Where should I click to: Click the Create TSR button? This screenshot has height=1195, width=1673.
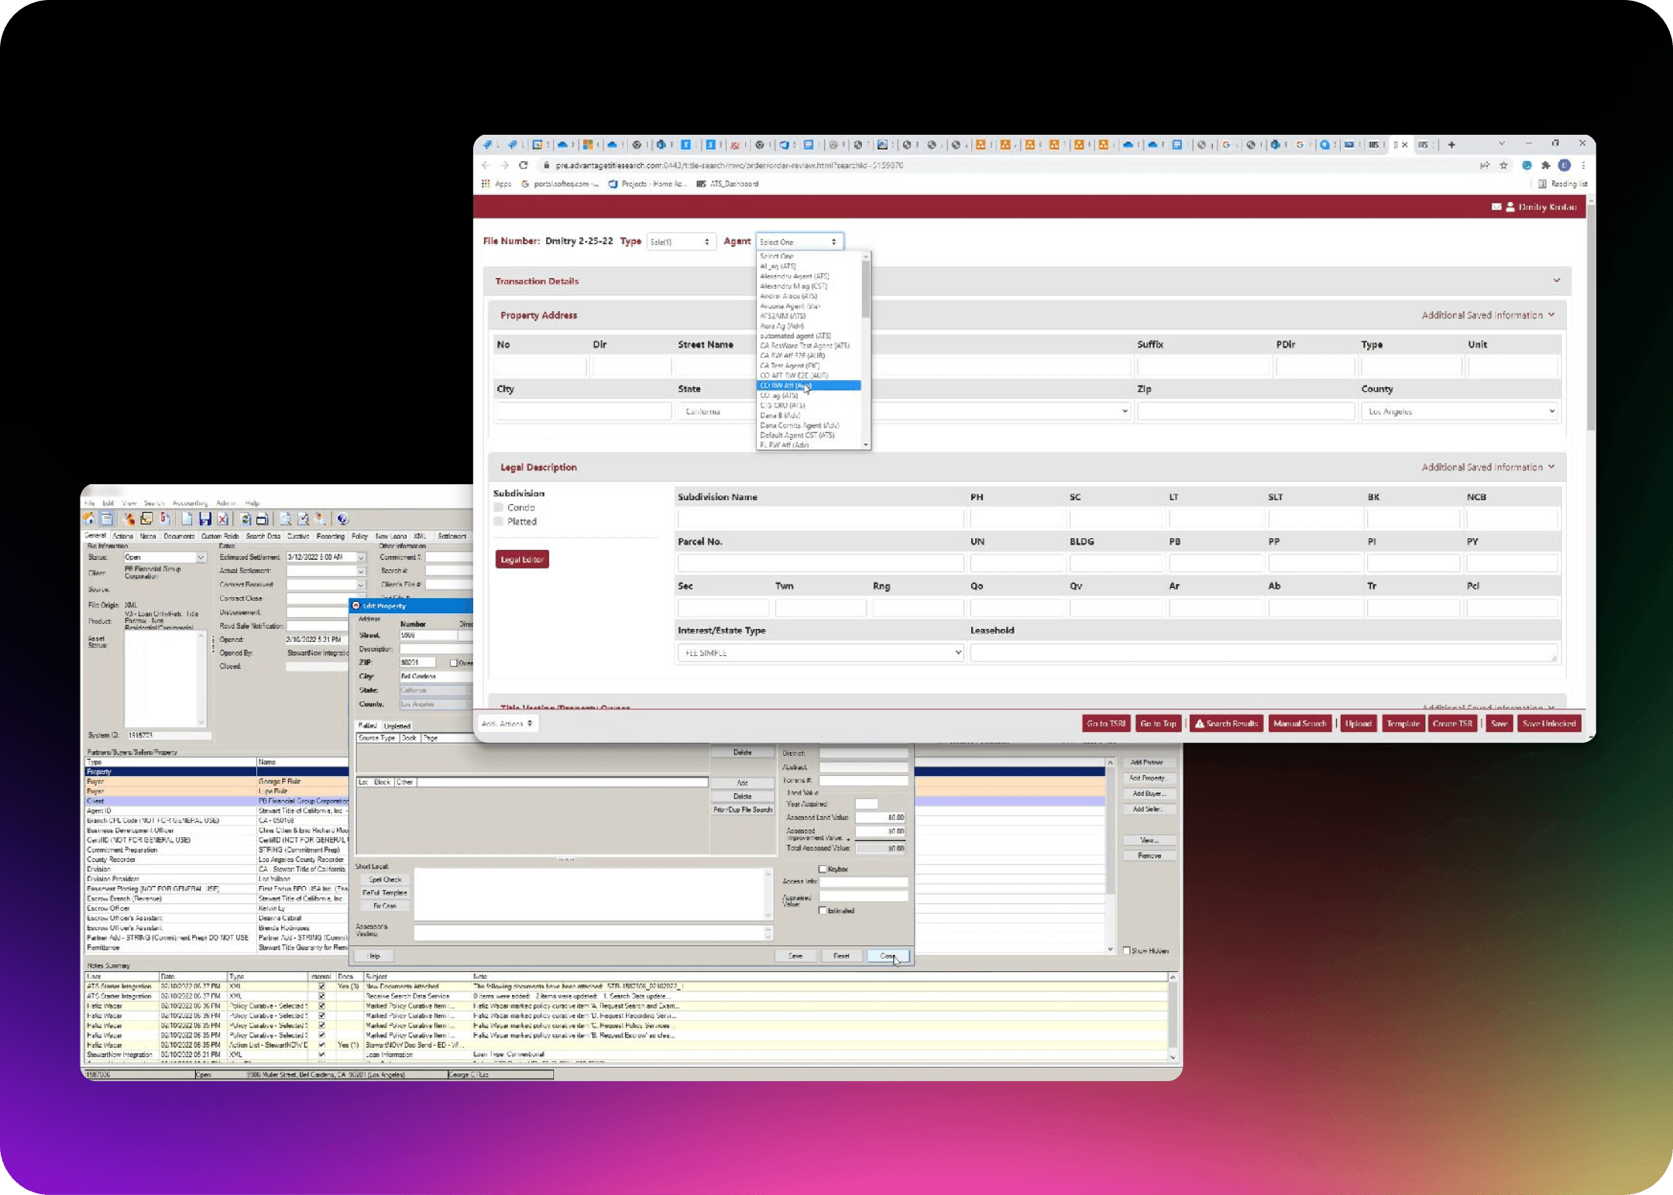coord(1451,723)
